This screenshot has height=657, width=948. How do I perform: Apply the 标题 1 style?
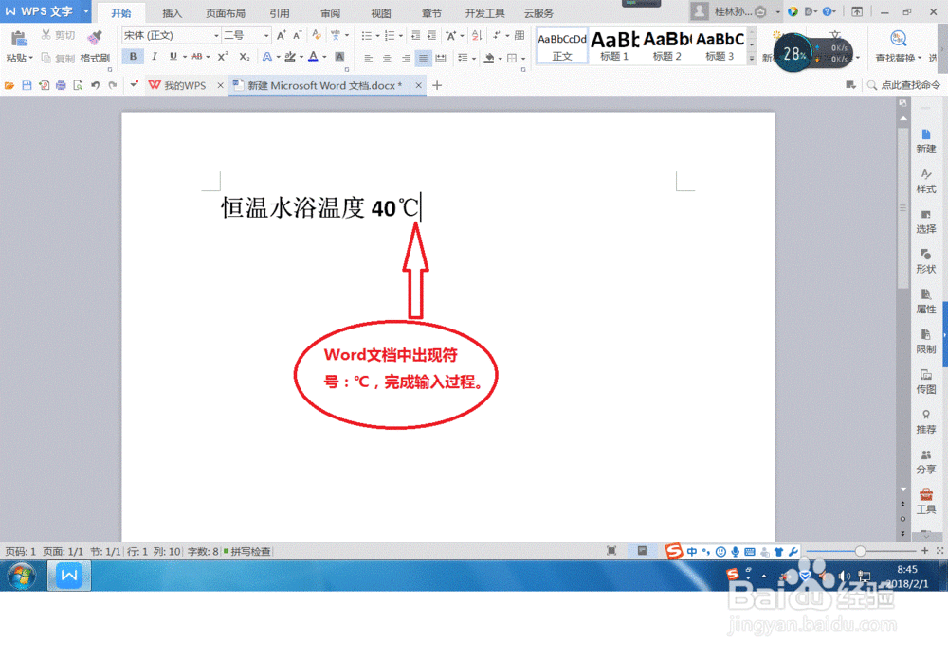click(613, 47)
